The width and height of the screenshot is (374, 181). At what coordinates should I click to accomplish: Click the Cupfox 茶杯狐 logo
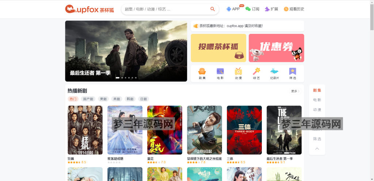click(x=89, y=9)
